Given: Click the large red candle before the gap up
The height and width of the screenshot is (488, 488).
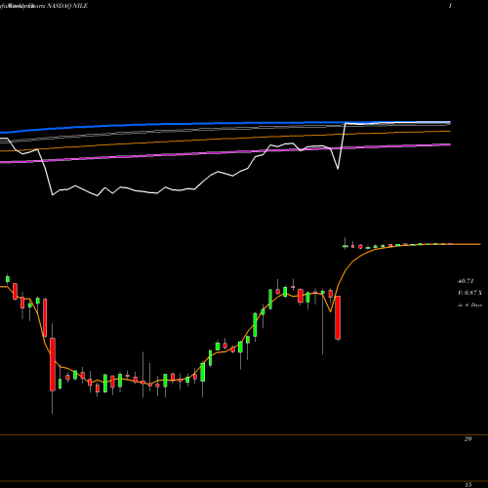Looking at the screenshot, I should tap(338, 317).
